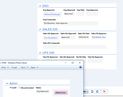The image size is (123, 97).
Task: Click the Admin section heading
Action: pyautogui.click(x=13, y=83)
